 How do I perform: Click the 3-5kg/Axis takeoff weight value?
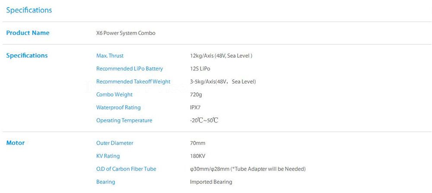click(223, 81)
